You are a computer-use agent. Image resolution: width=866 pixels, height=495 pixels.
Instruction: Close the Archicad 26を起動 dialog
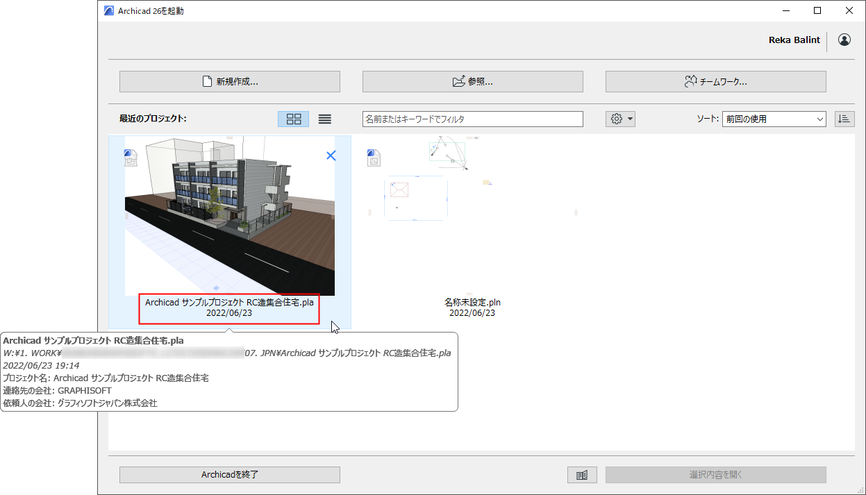849,10
